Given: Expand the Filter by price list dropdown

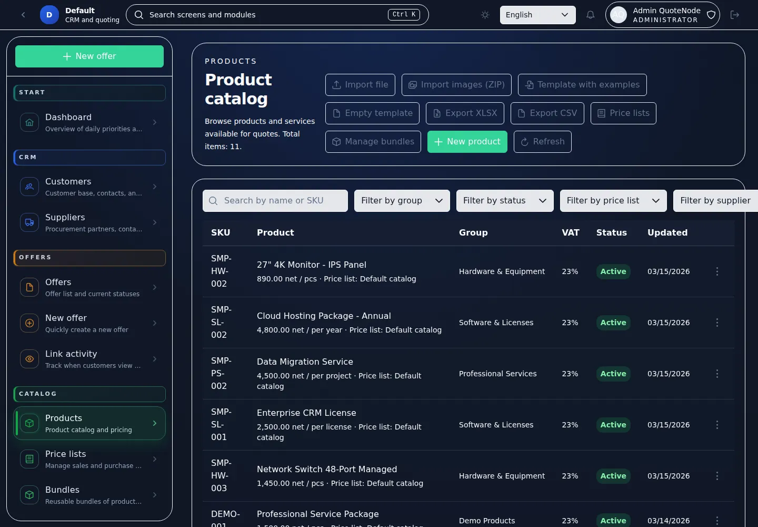Looking at the screenshot, I should [x=613, y=201].
